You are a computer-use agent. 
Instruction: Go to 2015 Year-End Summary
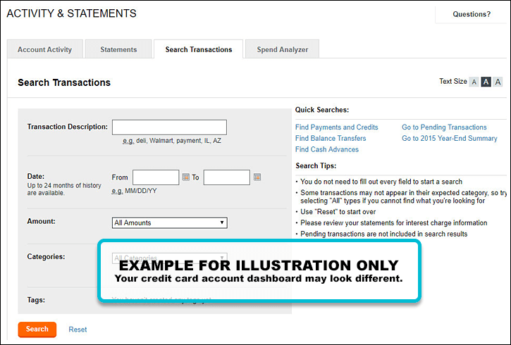[450, 138]
